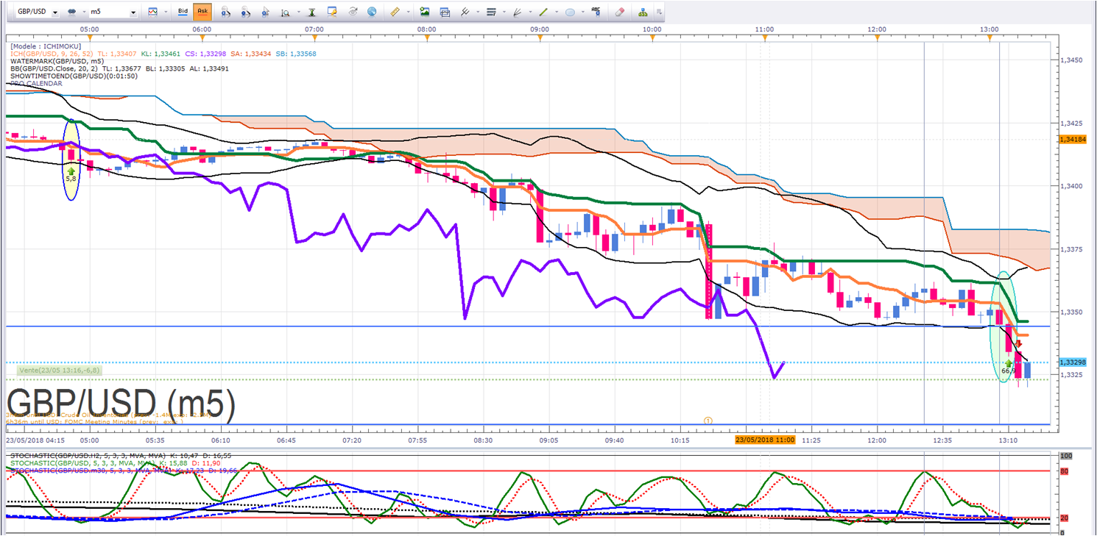Click the WATERMARK(GBP/USD, m5) indicator label
The height and width of the screenshot is (536, 1097).
point(57,60)
